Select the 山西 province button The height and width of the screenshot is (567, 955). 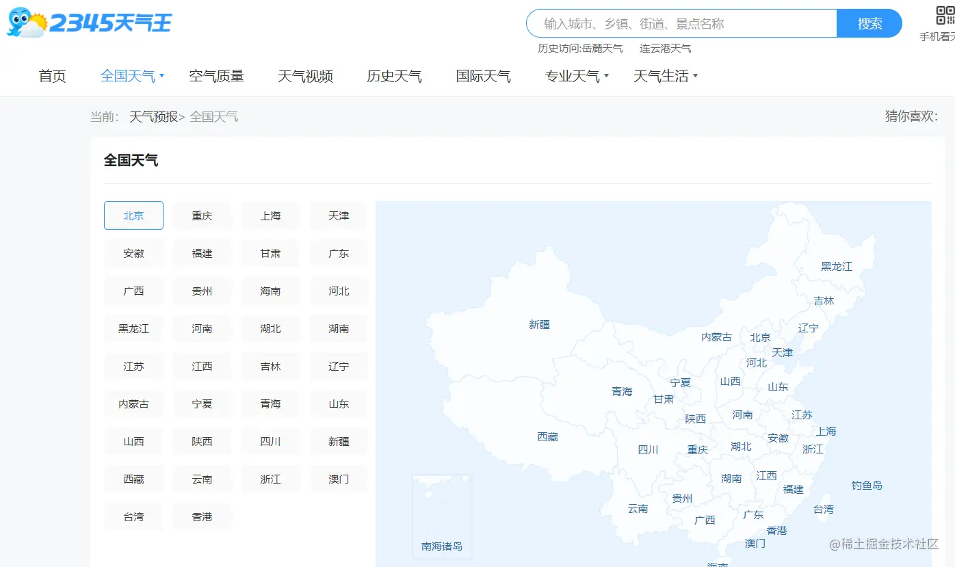point(133,441)
